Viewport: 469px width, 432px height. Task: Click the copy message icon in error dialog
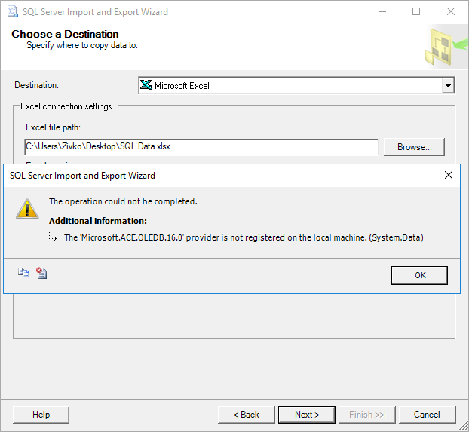click(23, 273)
